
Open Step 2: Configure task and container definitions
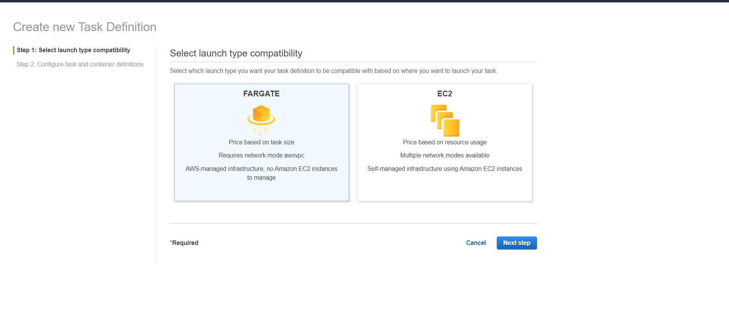80,65
